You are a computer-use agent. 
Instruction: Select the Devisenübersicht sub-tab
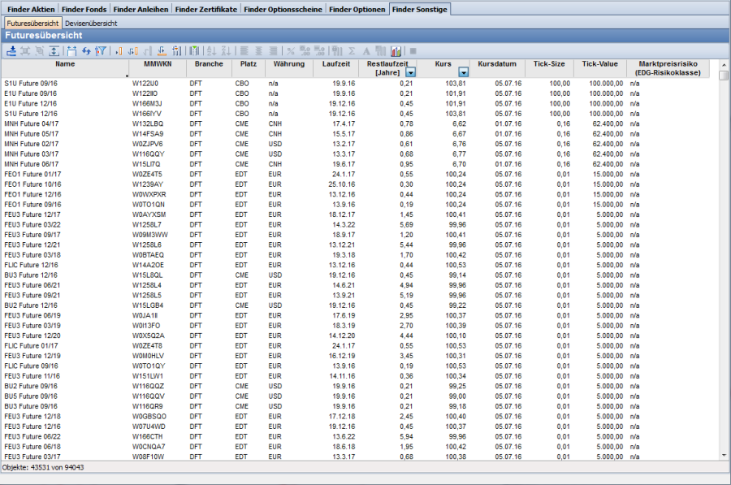pyautogui.click(x=91, y=24)
